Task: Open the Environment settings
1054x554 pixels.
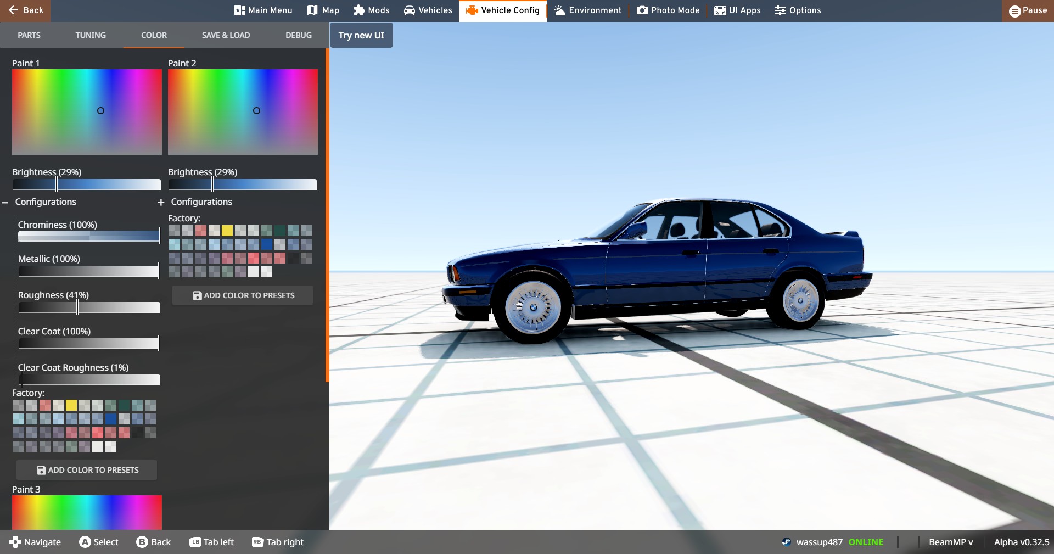Action: click(x=587, y=10)
